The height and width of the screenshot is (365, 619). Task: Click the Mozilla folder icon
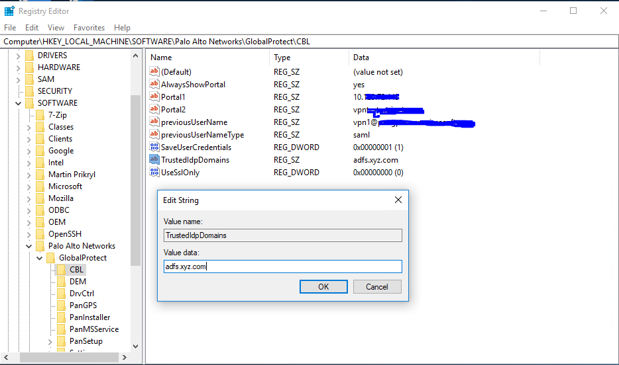(40, 198)
